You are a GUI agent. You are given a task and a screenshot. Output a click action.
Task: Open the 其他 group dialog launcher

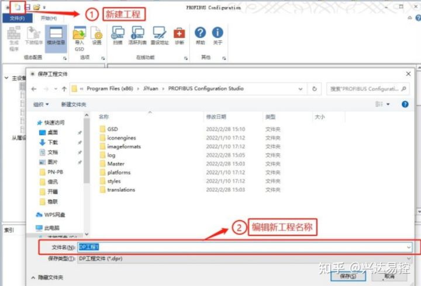click(224, 58)
